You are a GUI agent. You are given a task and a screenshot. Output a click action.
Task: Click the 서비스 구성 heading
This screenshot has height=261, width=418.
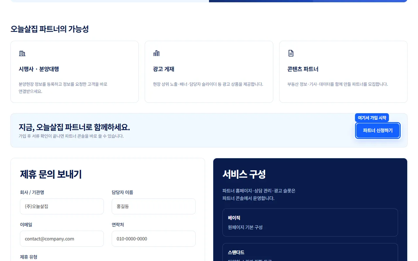pos(244,174)
